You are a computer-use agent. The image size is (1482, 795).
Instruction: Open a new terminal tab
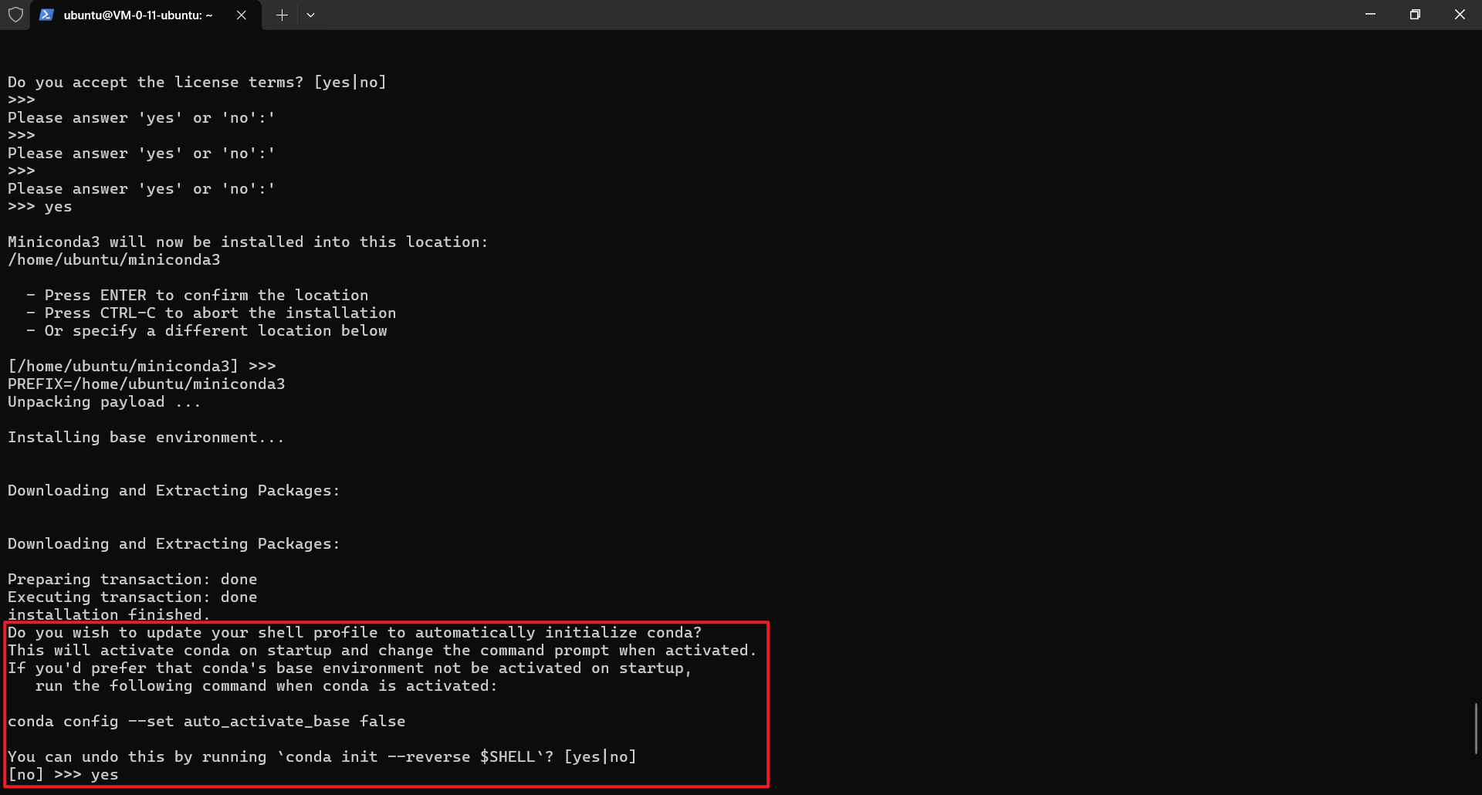coord(282,15)
